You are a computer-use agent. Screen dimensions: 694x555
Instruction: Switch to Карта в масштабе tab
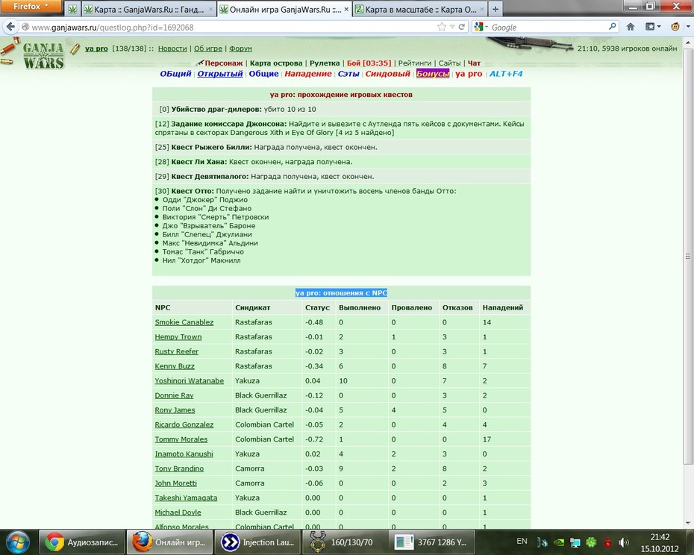point(419,9)
